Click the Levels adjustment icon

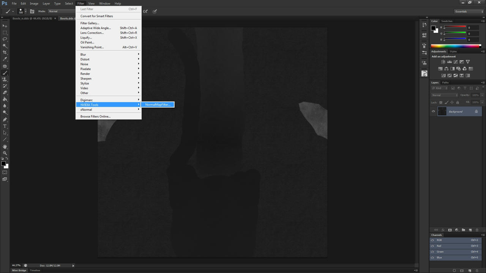pyautogui.click(x=450, y=62)
